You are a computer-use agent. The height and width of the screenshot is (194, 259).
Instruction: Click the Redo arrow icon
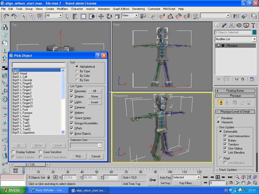(14, 16)
